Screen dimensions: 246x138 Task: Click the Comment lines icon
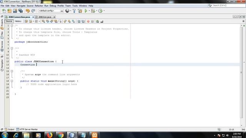pyautogui.click(x=98, y=21)
